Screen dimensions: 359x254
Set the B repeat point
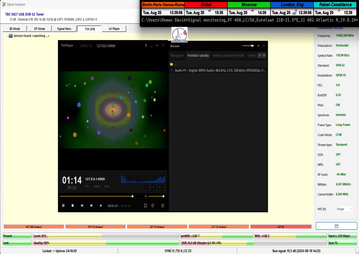click(x=154, y=187)
